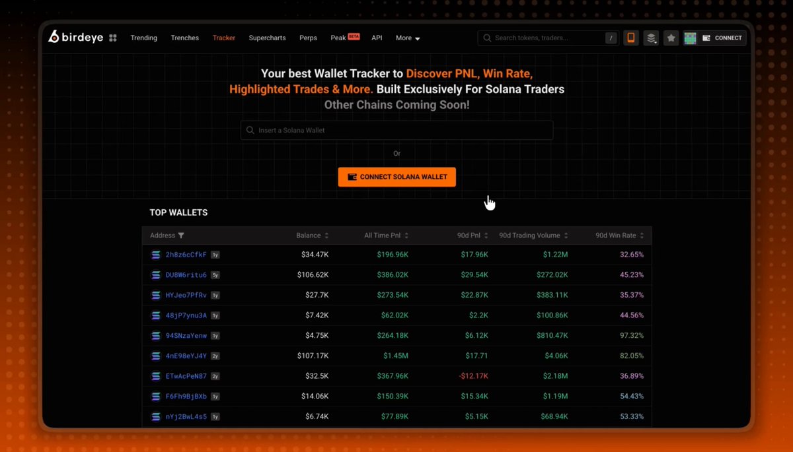This screenshot has height=452, width=793.
Task: Focus the Insert a Solana Wallet field
Action: tap(397, 131)
